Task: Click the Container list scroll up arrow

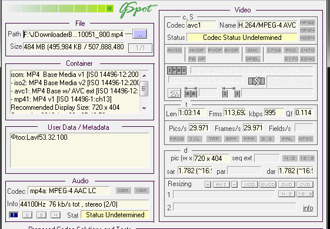Action: pyautogui.click(x=144, y=76)
